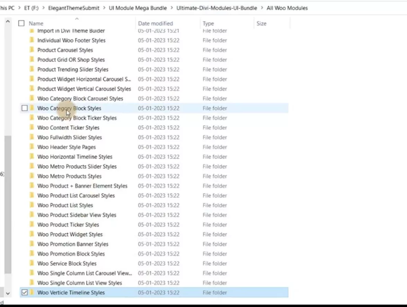Expand breadcrumb chevron after UI Module Mega Bundle
This screenshot has width=407, height=307.
(x=172, y=8)
